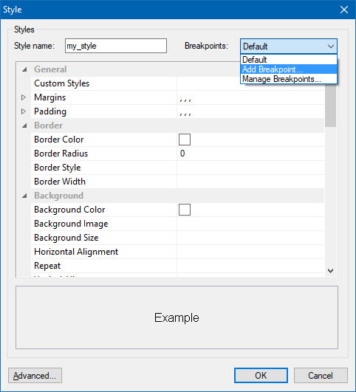Confirm with the OK button

tap(261, 375)
